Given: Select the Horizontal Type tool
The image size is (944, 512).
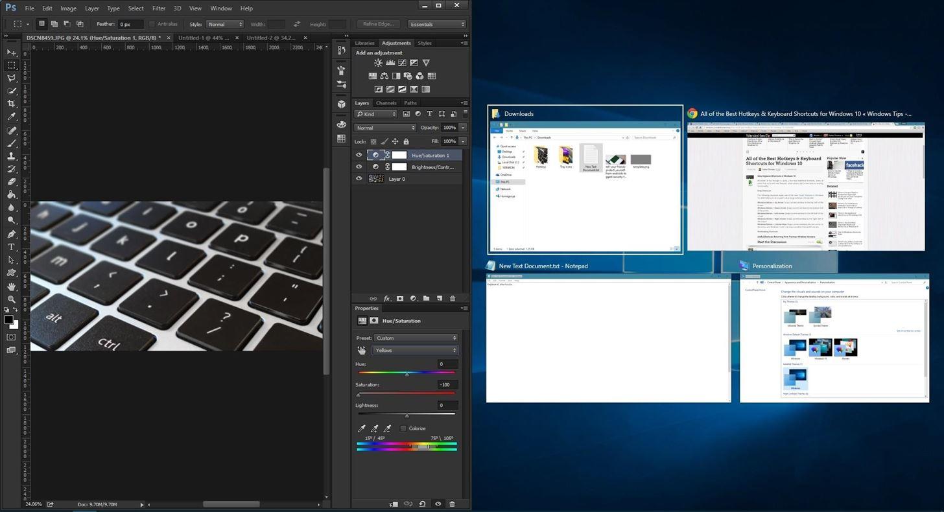Looking at the screenshot, I should [x=10, y=247].
